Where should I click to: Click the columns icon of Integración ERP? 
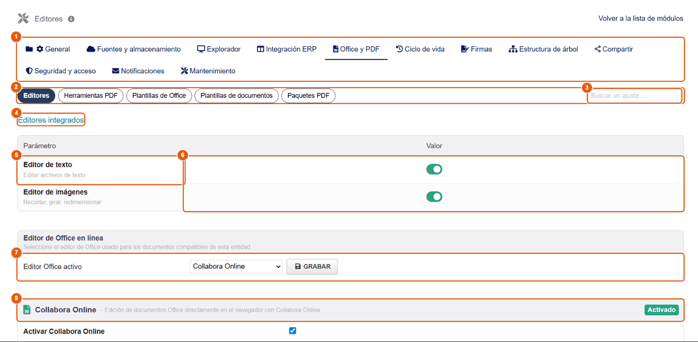260,49
